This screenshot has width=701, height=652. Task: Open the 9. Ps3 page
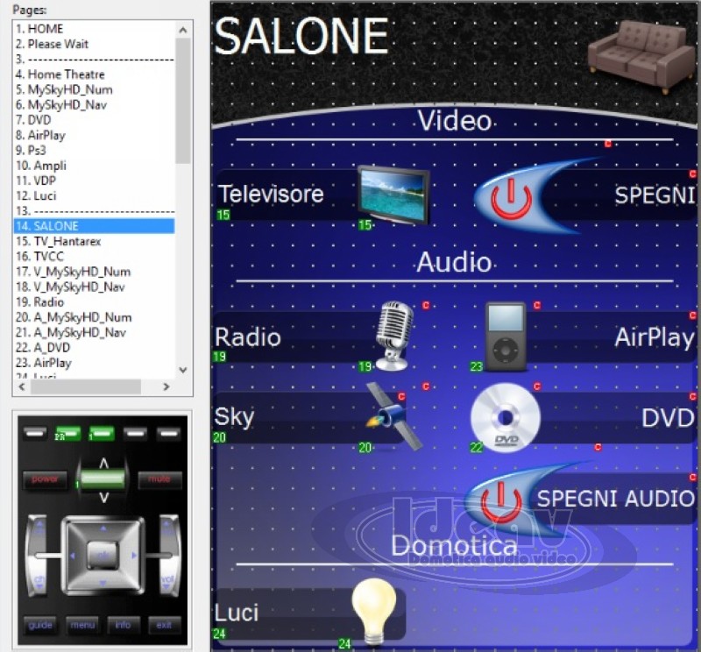(x=94, y=150)
